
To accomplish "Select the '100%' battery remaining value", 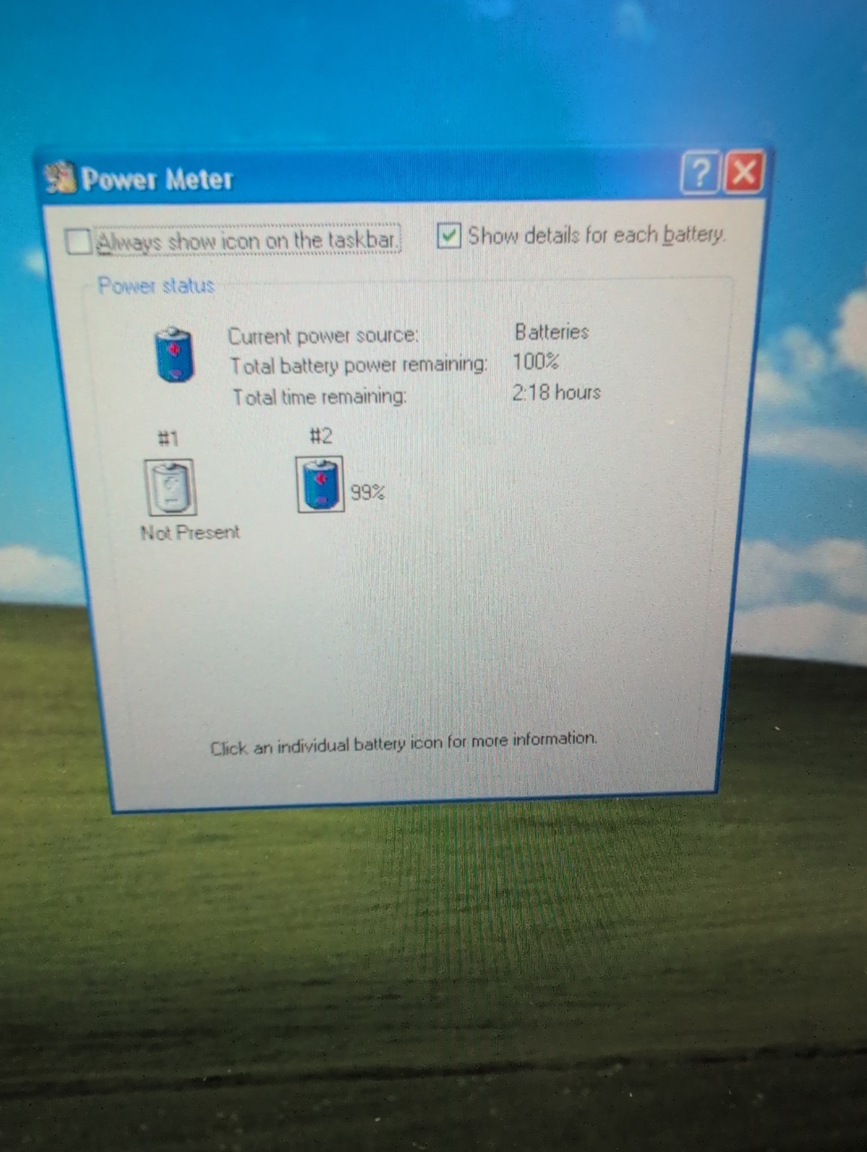I will pos(535,361).
